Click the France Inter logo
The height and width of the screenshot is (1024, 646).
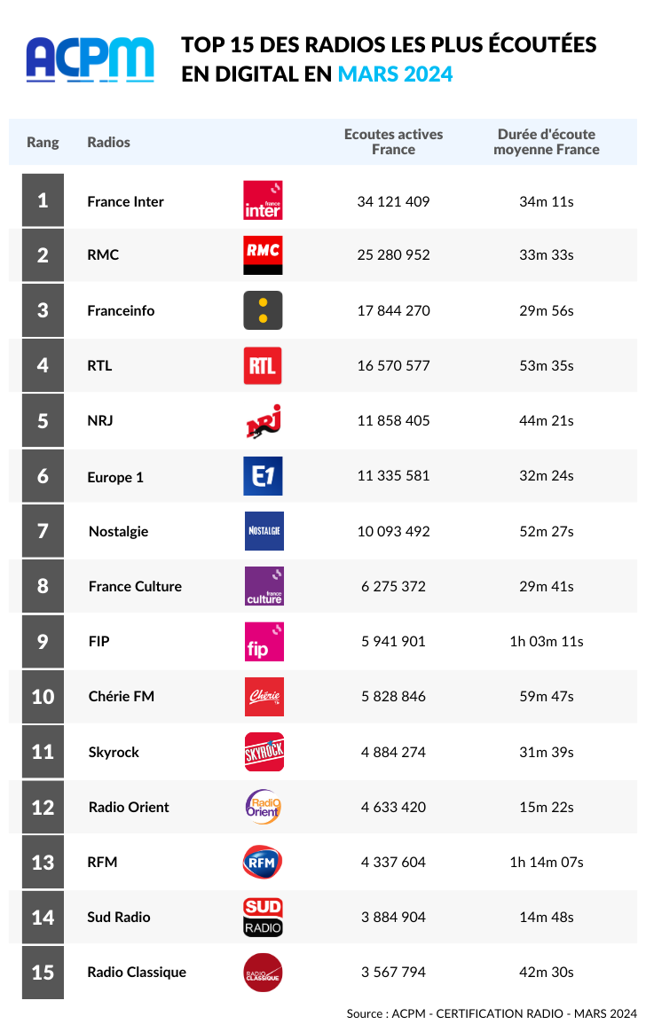pos(263,200)
